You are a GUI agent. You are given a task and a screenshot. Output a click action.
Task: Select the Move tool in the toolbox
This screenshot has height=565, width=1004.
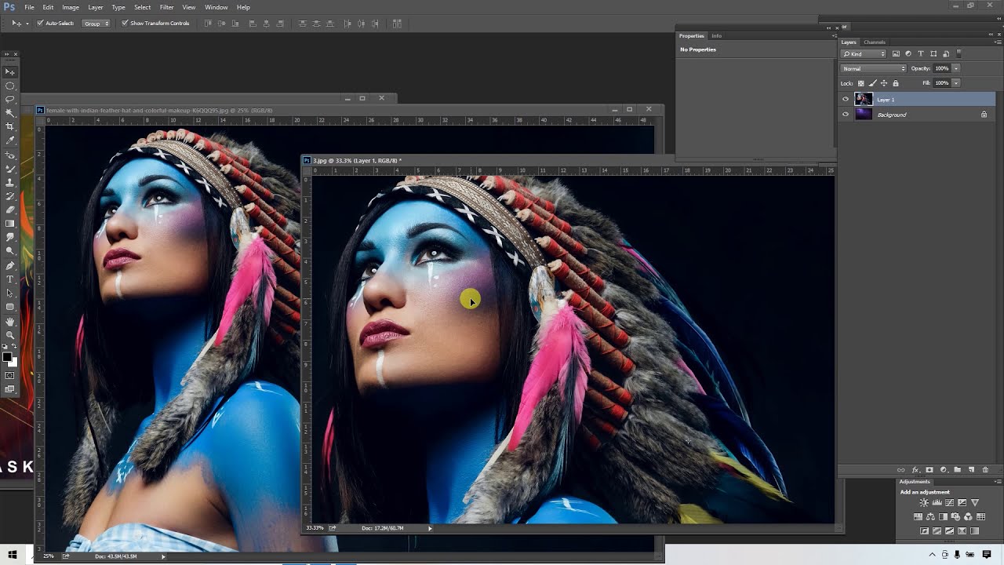tap(10, 71)
